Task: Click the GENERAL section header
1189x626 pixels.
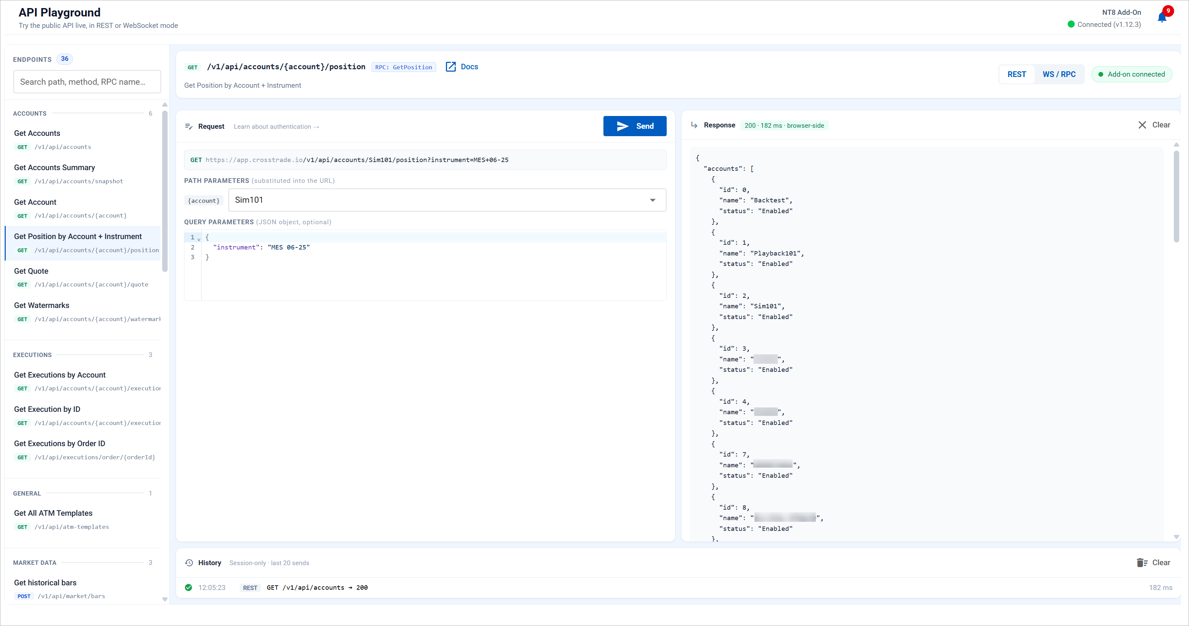Action: [27, 493]
